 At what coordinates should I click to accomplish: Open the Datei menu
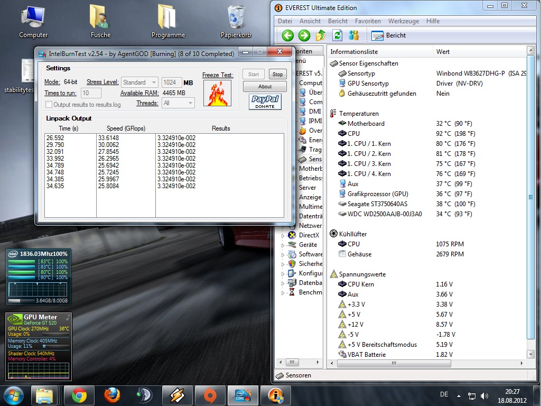click(x=285, y=21)
